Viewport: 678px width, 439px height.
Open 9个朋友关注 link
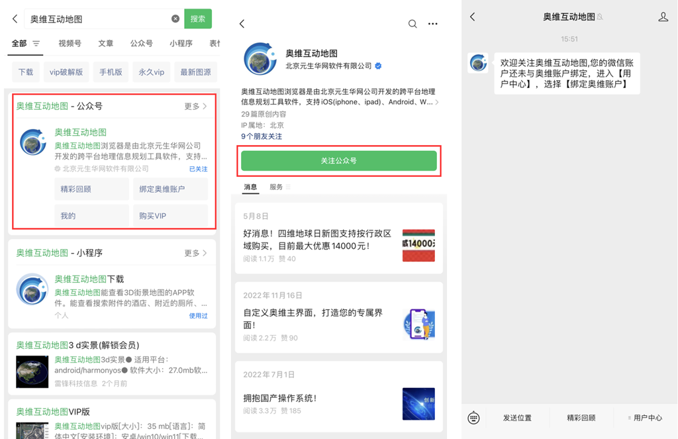click(x=262, y=136)
